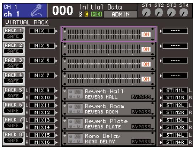Enable SAFE for Rack 5
The image size is (194, 148).
[x=14, y=96]
